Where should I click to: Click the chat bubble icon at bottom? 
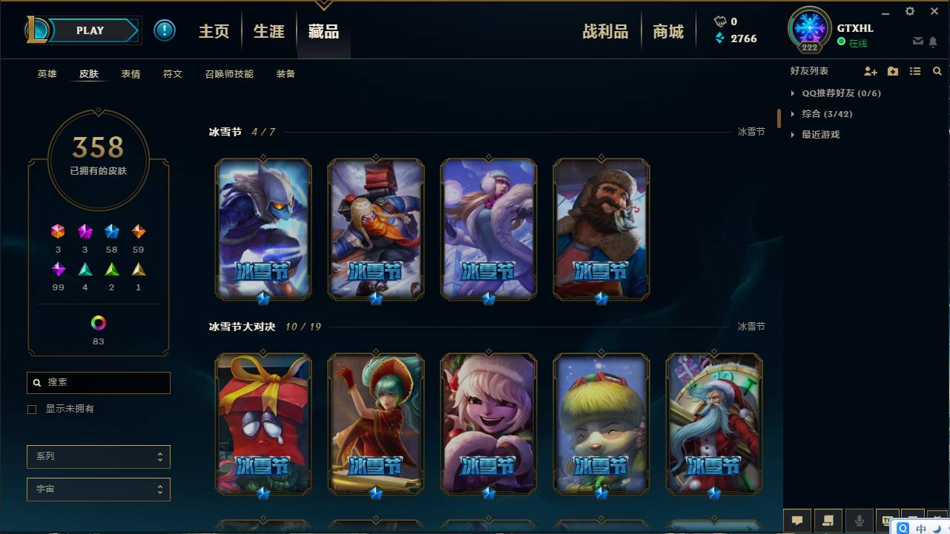click(797, 521)
